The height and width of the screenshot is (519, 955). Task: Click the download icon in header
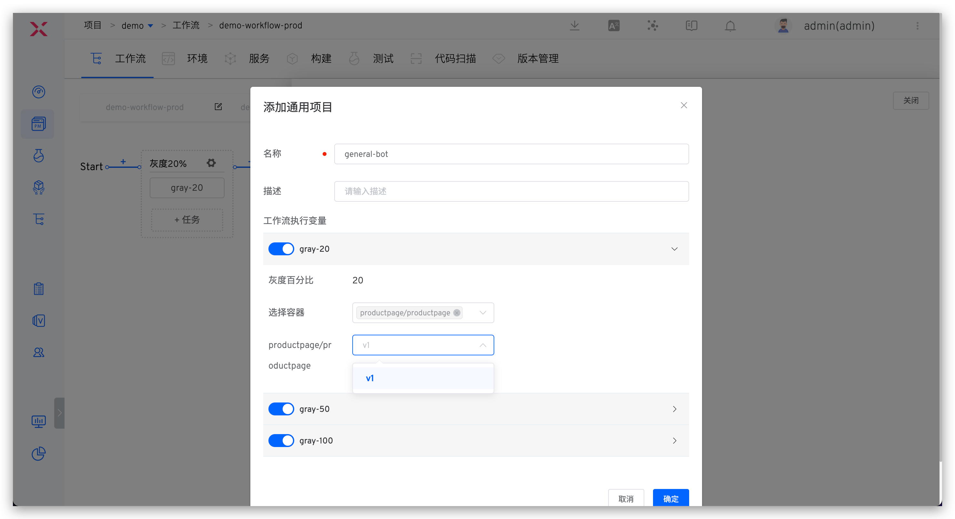(574, 25)
